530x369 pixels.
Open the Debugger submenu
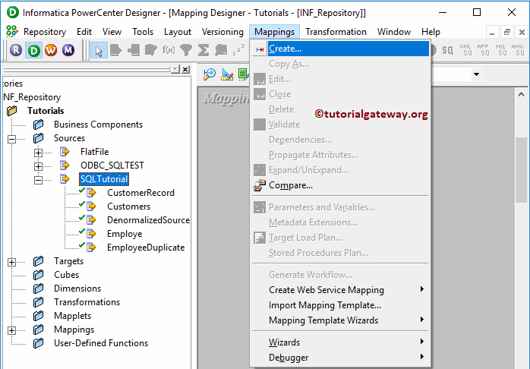pos(341,358)
